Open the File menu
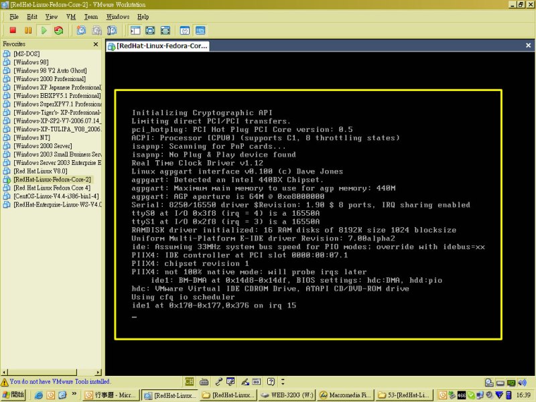Image resolution: width=536 pixels, height=402 pixels. click(x=14, y=17)
